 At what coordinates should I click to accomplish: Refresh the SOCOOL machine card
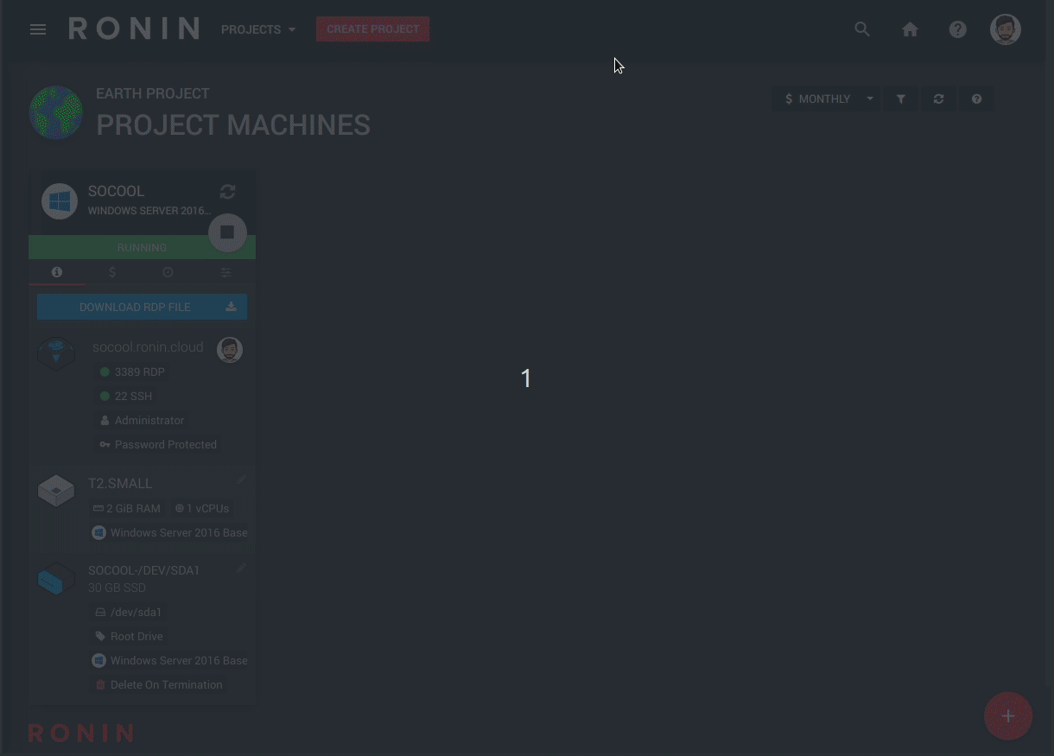pos(228,192)
